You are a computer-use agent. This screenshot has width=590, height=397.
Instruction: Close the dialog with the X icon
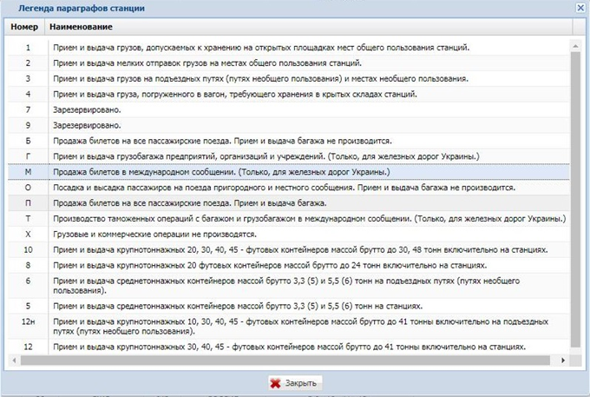point(580,8)
